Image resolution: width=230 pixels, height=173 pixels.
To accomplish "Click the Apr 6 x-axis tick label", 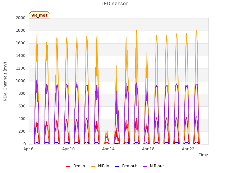I will 28,149.
